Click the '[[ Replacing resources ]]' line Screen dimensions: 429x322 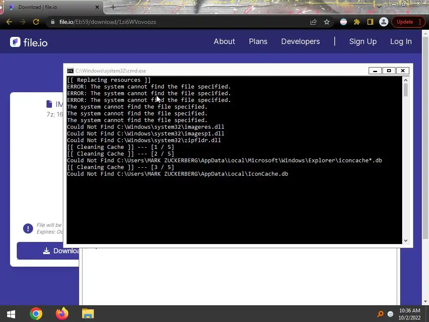point(109,80)
